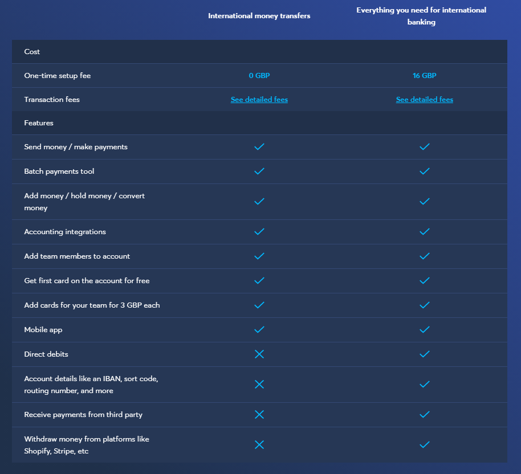Screen dimensions: 521x474
Task: Open detailed fees under International money transfers
Action: (259, 100)
